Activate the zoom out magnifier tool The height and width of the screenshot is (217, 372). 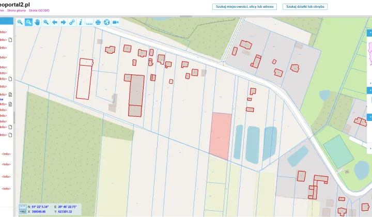28,22
